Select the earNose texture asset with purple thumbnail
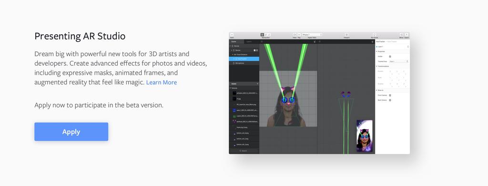Screen dimensions: 488x186 click(244, 122)
